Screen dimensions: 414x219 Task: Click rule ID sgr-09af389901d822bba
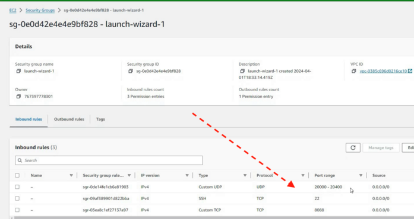point(106,198)
